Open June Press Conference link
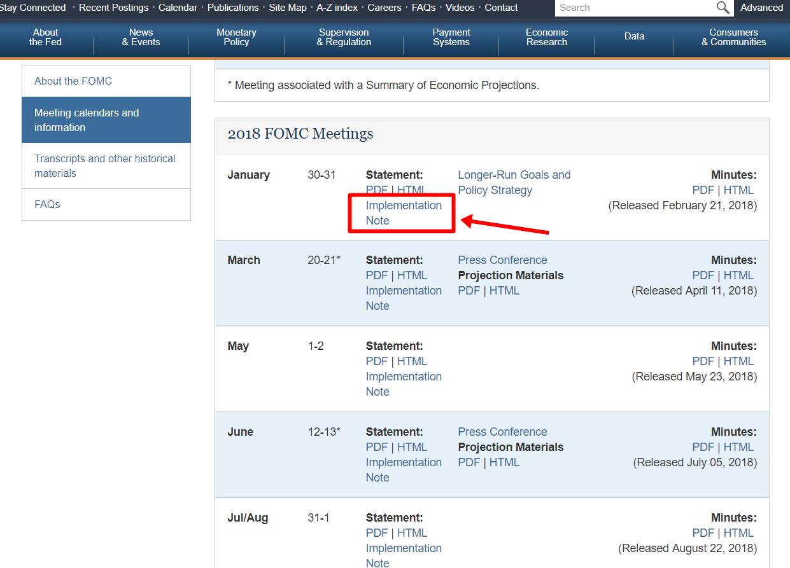The image size is (790, 568). (502, 432)
